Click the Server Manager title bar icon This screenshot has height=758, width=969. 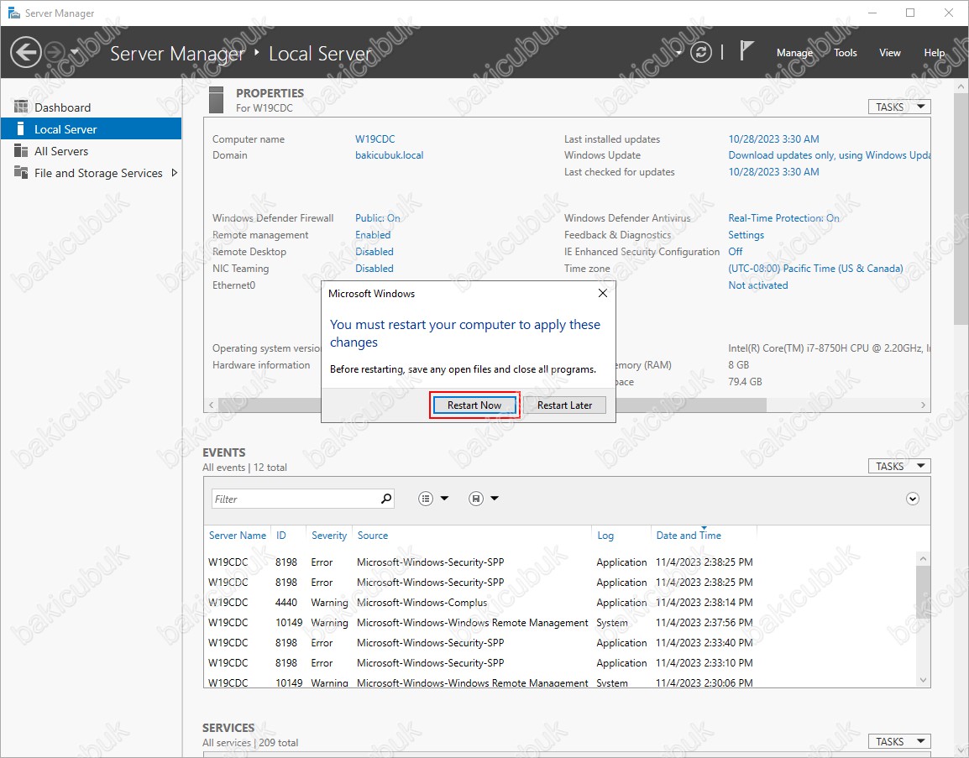(13, 13)
